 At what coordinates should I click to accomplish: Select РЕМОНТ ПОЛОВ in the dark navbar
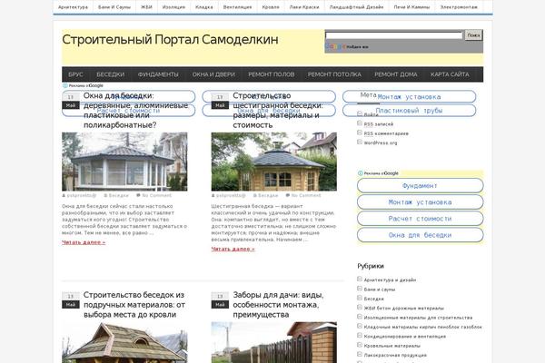(x=271, y=74)
